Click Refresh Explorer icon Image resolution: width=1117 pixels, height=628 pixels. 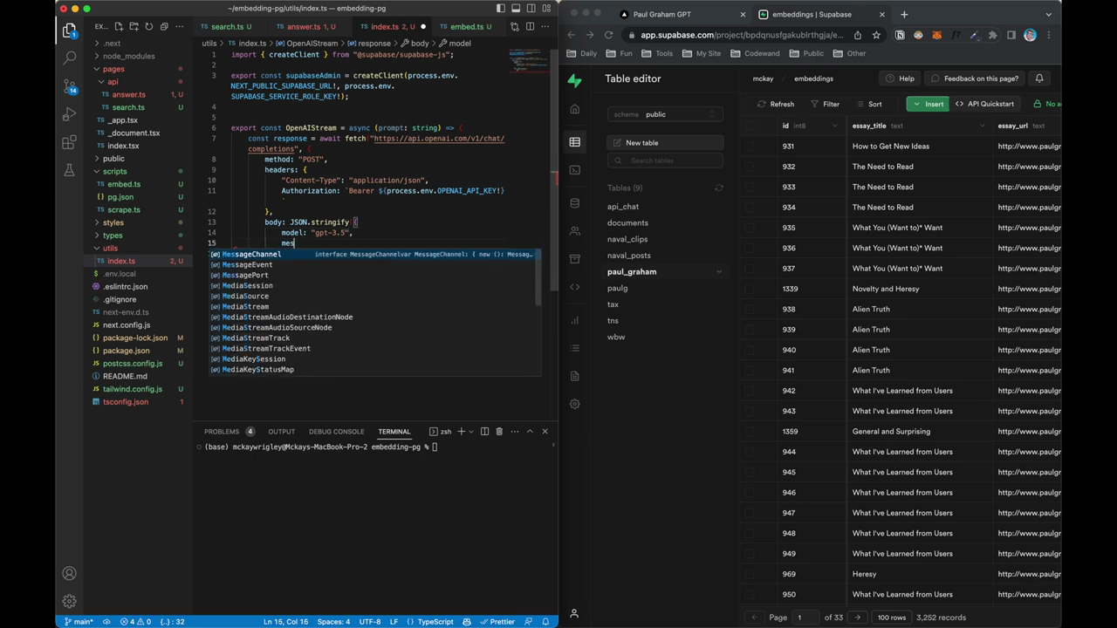149,27
